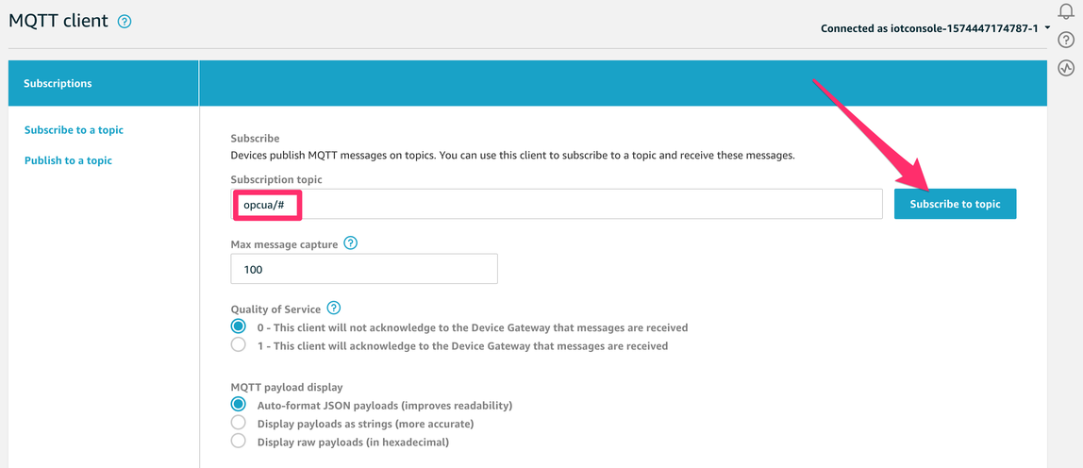Viewport: 1083px width, 468px height.
Task: Open the notifications bell icon
Action: pos(1066,10)
